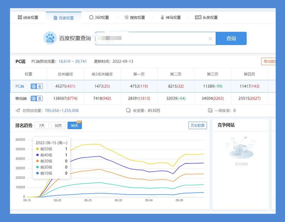
Task: Clear the search box with the X icon
Action: point(210,39)
